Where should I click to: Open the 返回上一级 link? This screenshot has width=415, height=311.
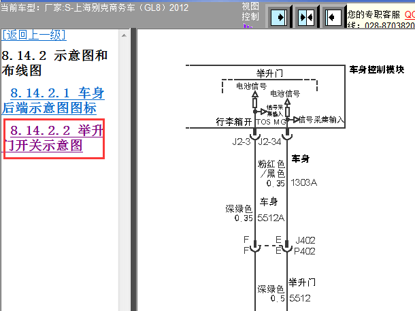[34, 35]
